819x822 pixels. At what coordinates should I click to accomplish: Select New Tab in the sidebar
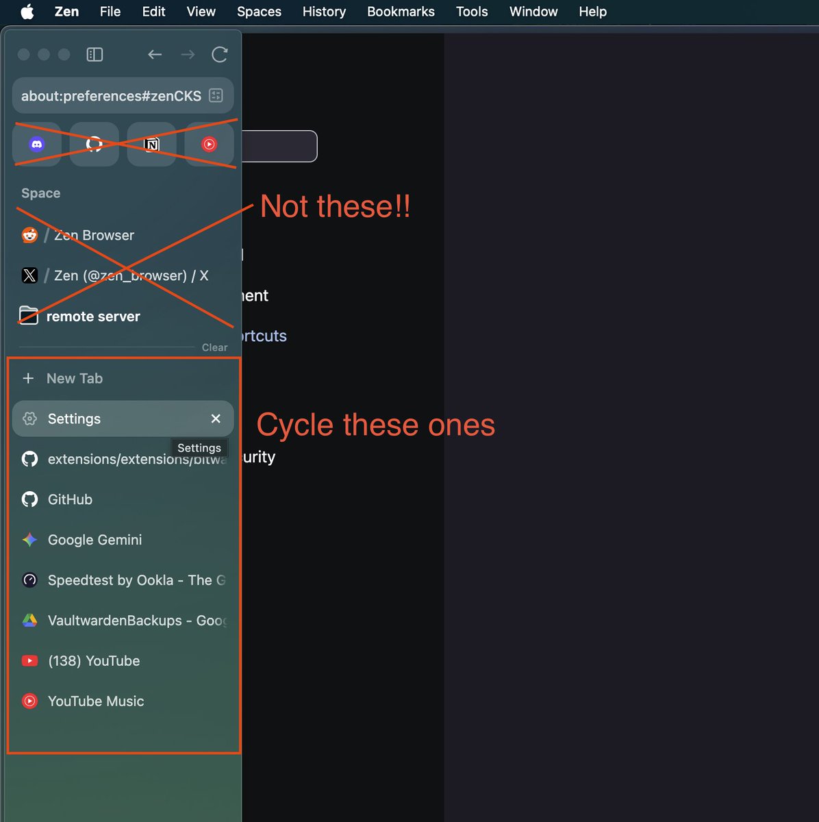click(75, 378)
